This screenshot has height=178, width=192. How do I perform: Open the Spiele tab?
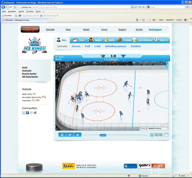[x=111, y=40]
